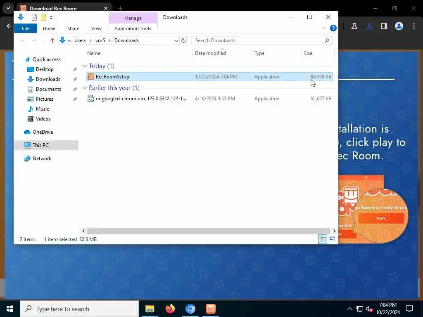Click the Chrome Labs flask icon

[x=354, y=26]
